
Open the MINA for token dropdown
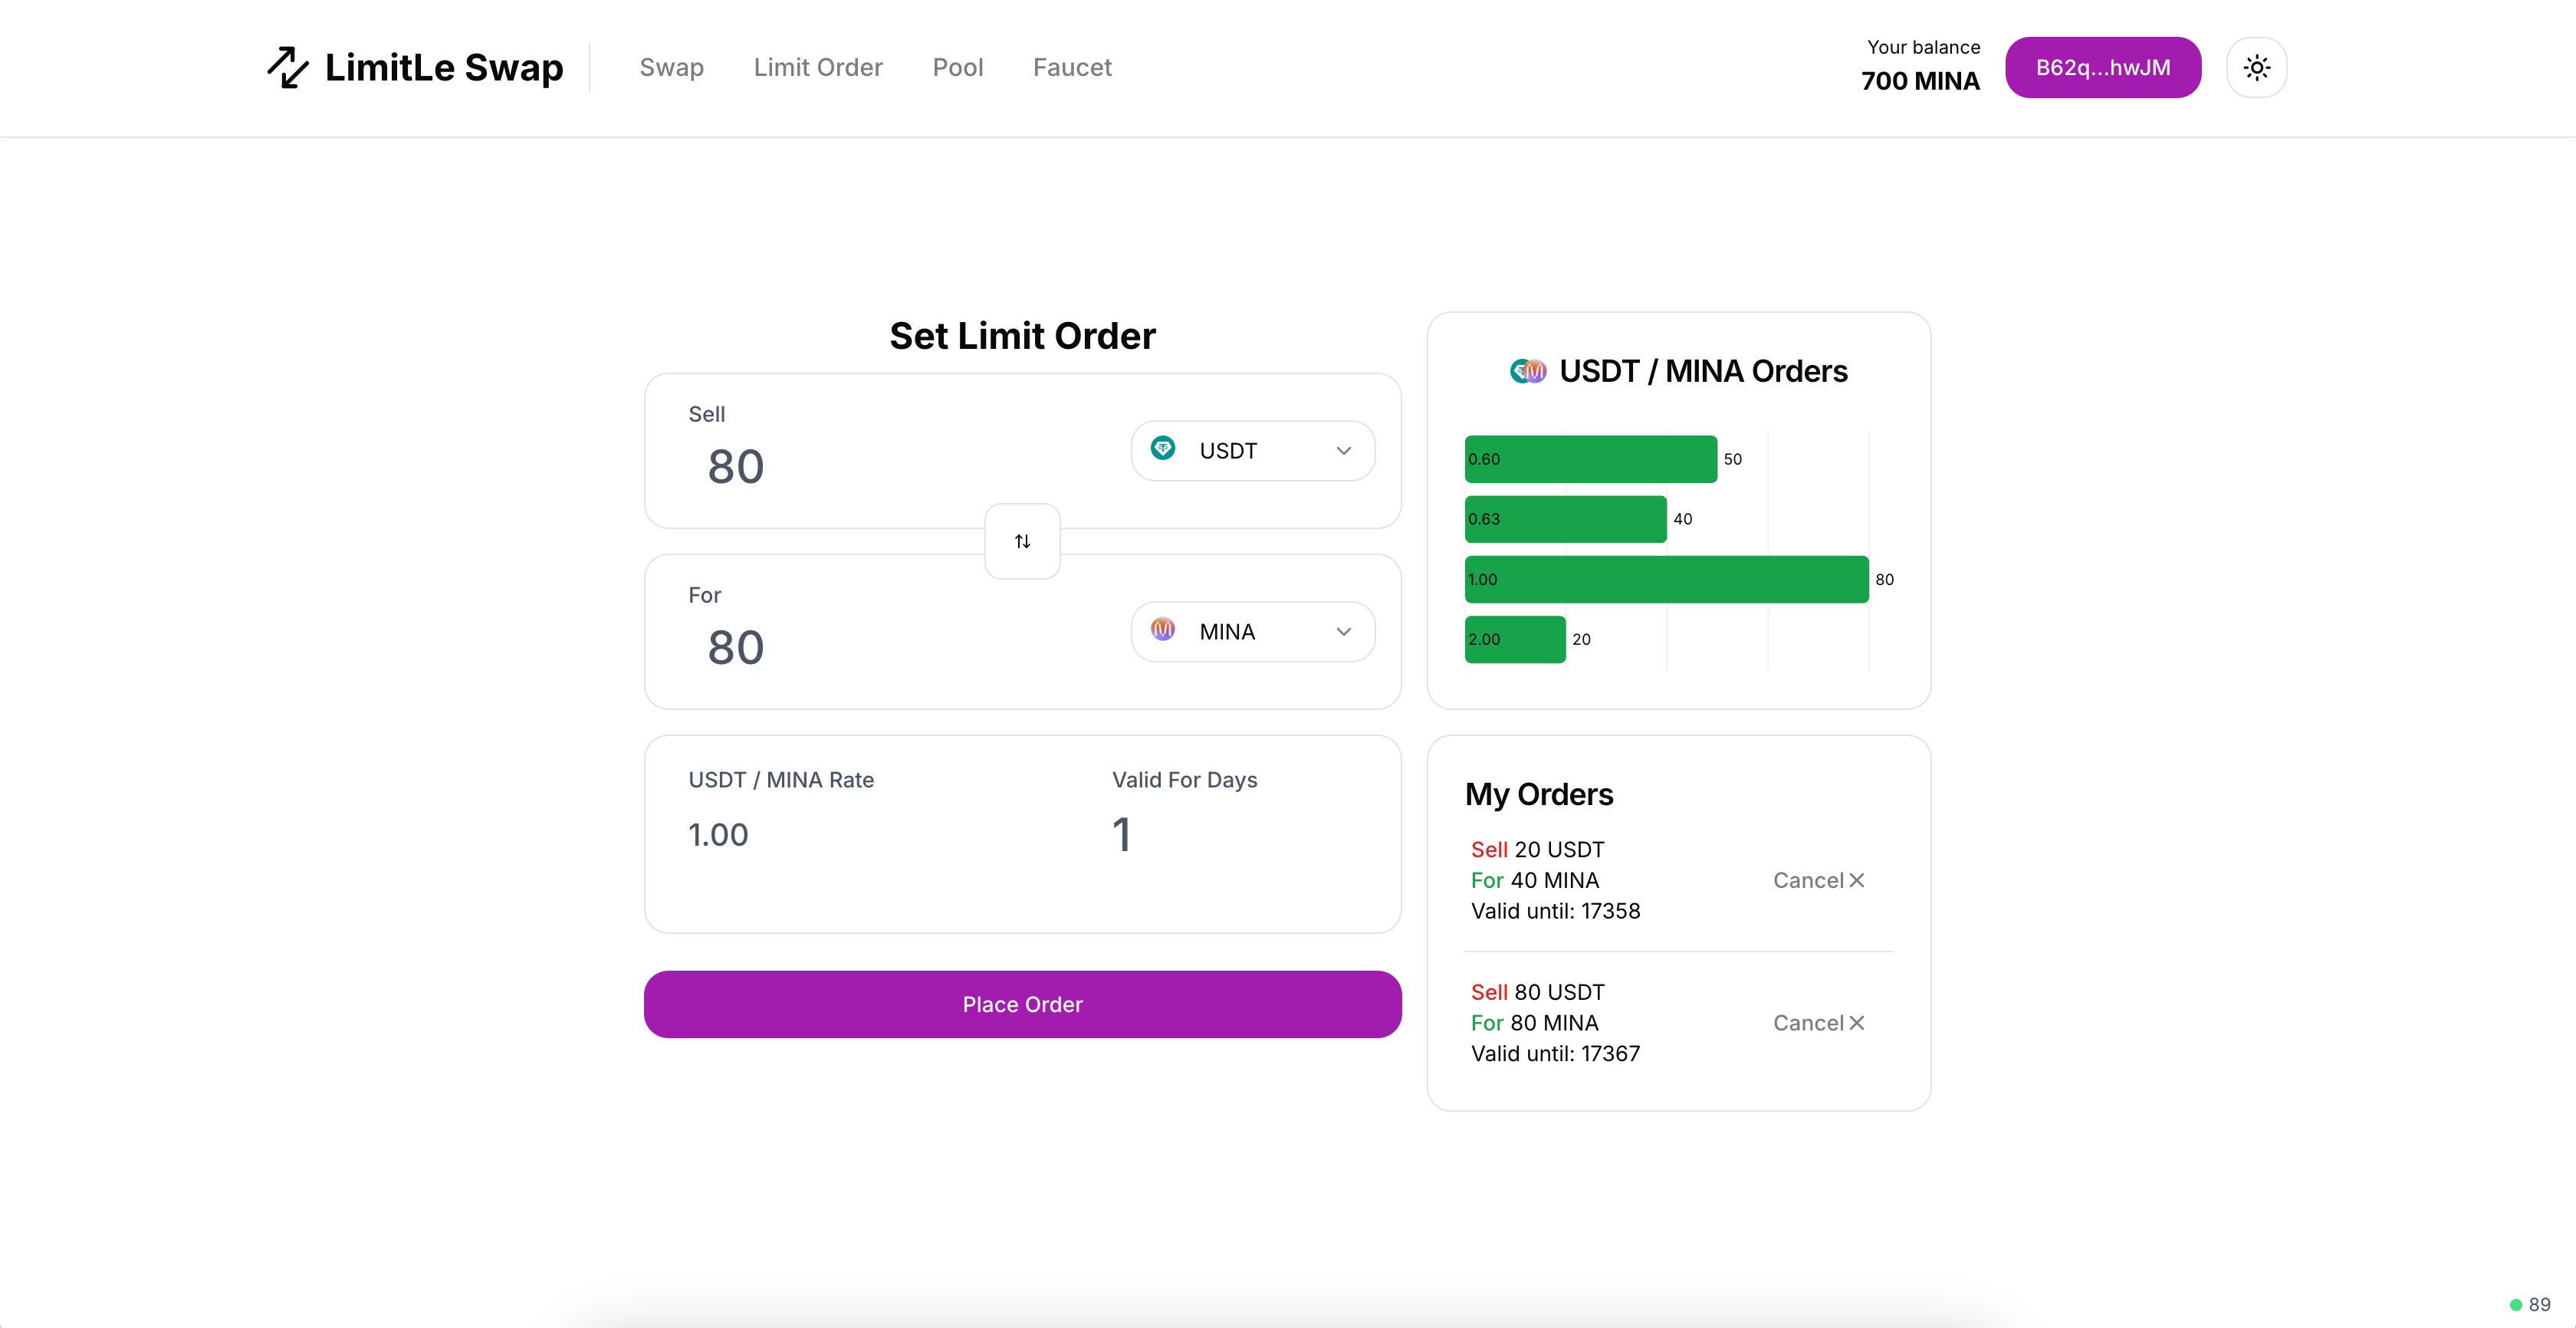(x=1252, y=632)
